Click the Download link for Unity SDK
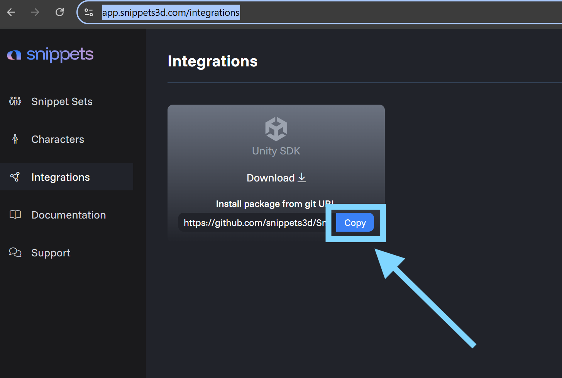The height and width of the screenshot is (378, 562). pyautogui.click(x=276, y=178)
